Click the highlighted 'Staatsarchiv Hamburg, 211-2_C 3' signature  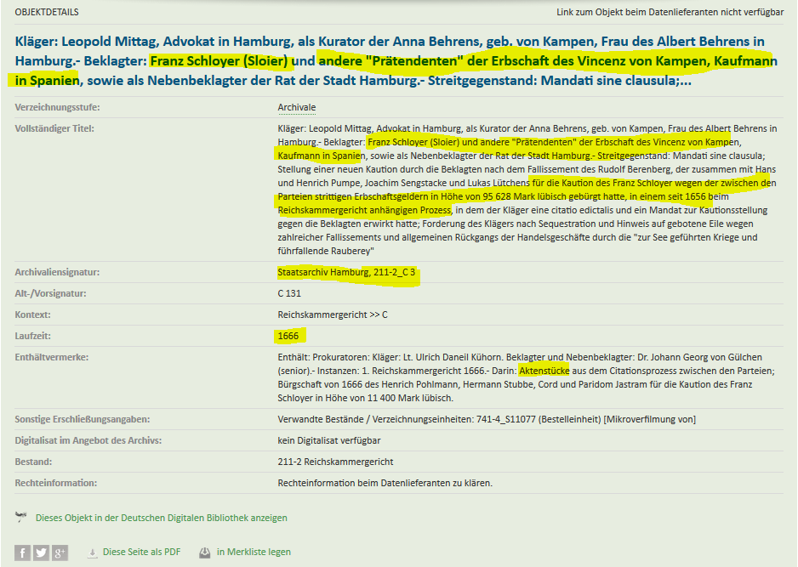coord(347,273)
